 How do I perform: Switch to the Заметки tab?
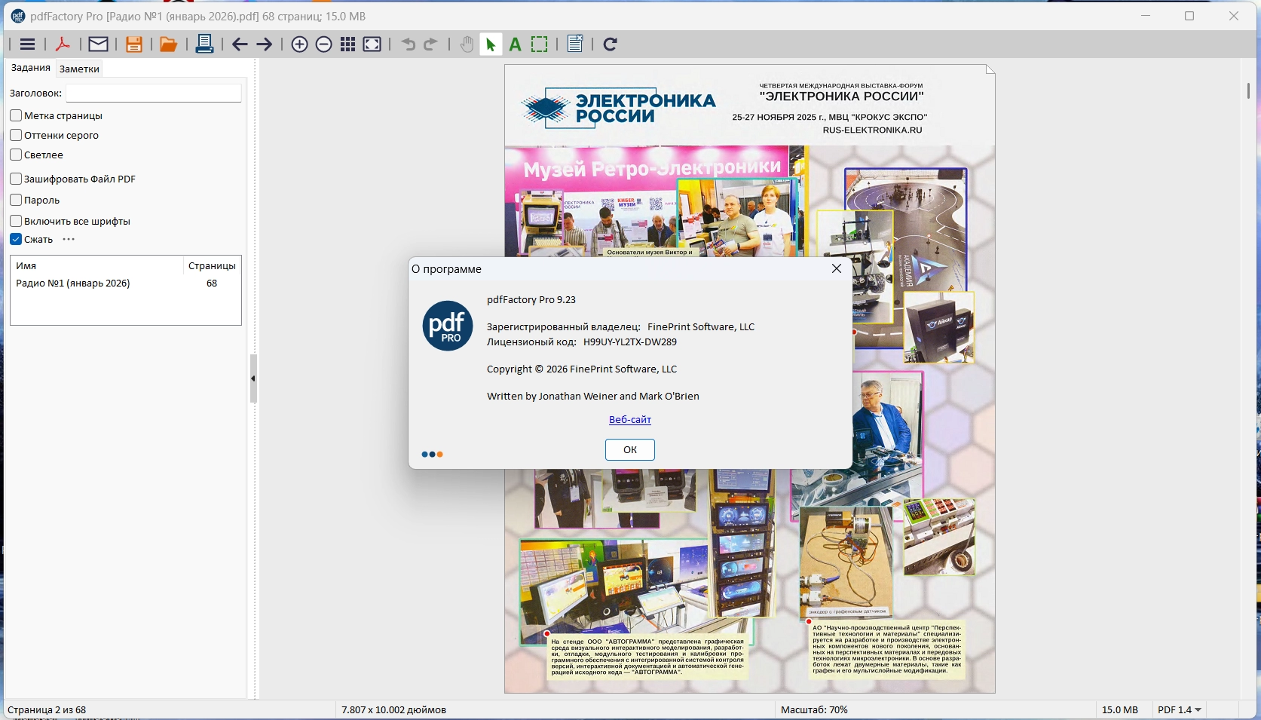(79, 69)
